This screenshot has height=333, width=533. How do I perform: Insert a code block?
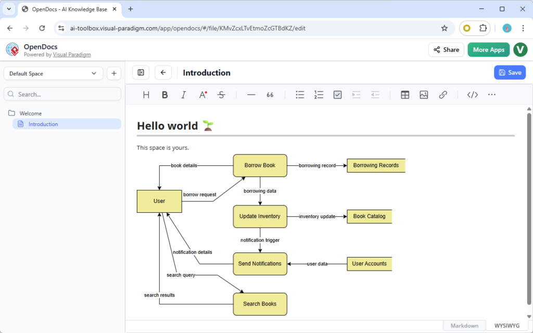coord(472,95)
